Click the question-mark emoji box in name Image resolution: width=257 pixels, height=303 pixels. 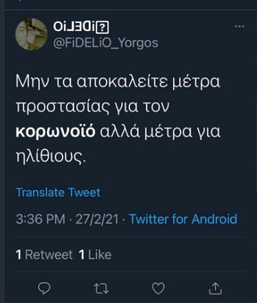[x=102, y=27]
